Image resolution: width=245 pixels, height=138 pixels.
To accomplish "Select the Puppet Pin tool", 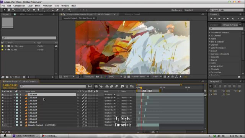I will click(69, 10).
